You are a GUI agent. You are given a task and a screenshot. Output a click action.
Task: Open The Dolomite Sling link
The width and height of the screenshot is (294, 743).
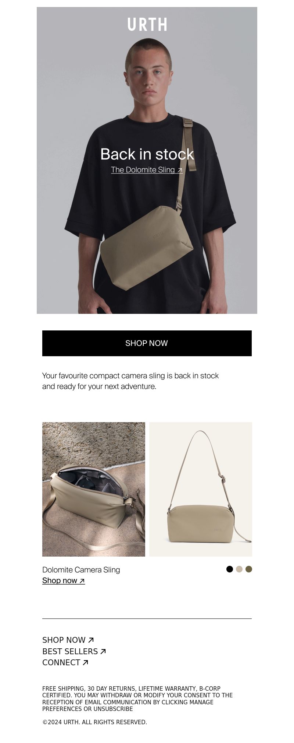(147, 170)
